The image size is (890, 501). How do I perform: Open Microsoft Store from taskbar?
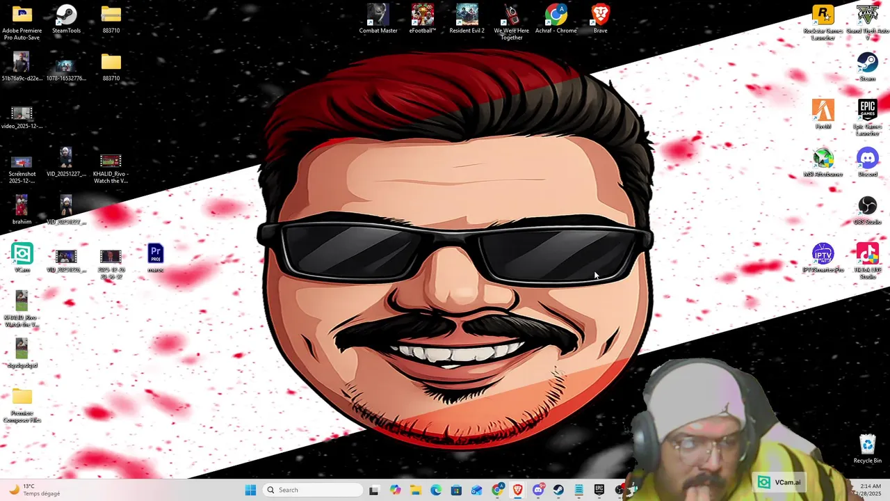[456, 490]
